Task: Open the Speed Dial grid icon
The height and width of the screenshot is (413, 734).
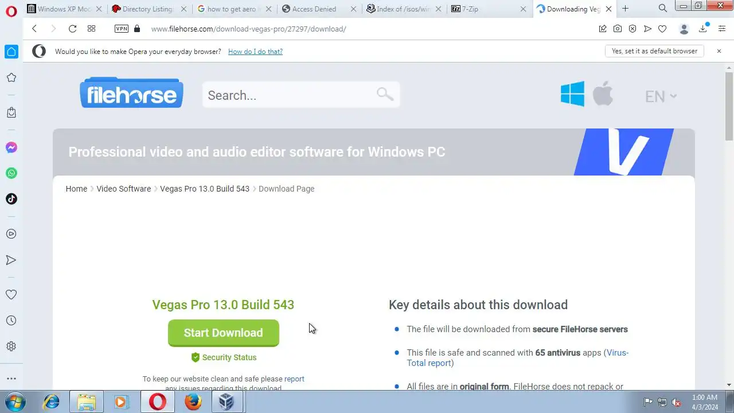Action: tap(91, 29)
